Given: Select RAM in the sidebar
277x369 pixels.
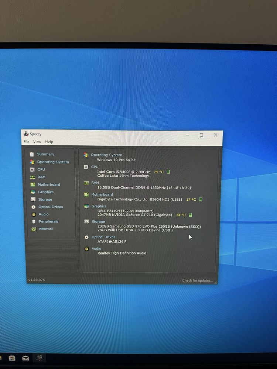Looking at the screenshot, I should (41, 177).
